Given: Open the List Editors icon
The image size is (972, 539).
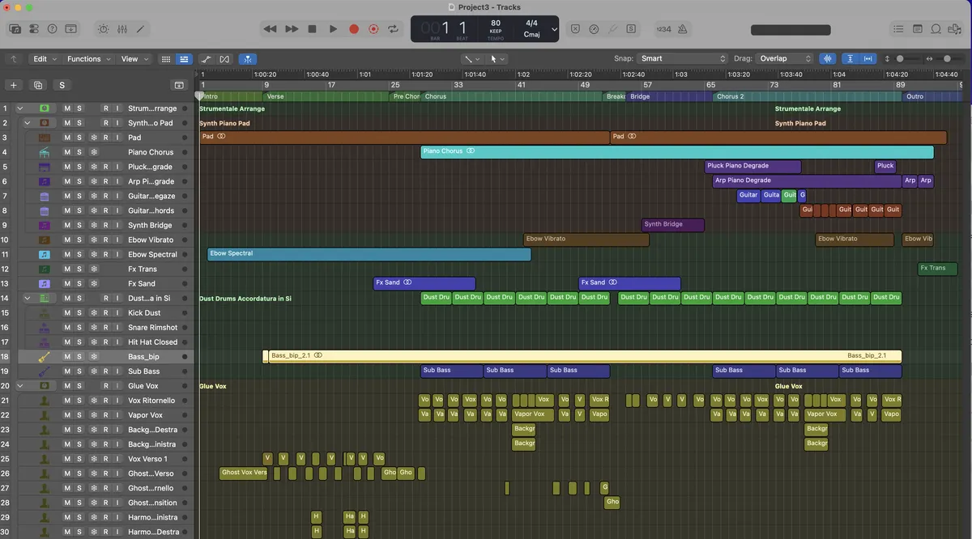Looking at the screenshot, I should point(898,28).
